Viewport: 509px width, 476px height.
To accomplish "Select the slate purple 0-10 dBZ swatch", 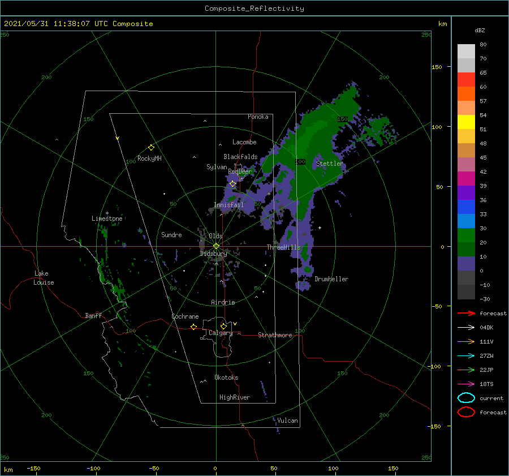I will 466,264.
